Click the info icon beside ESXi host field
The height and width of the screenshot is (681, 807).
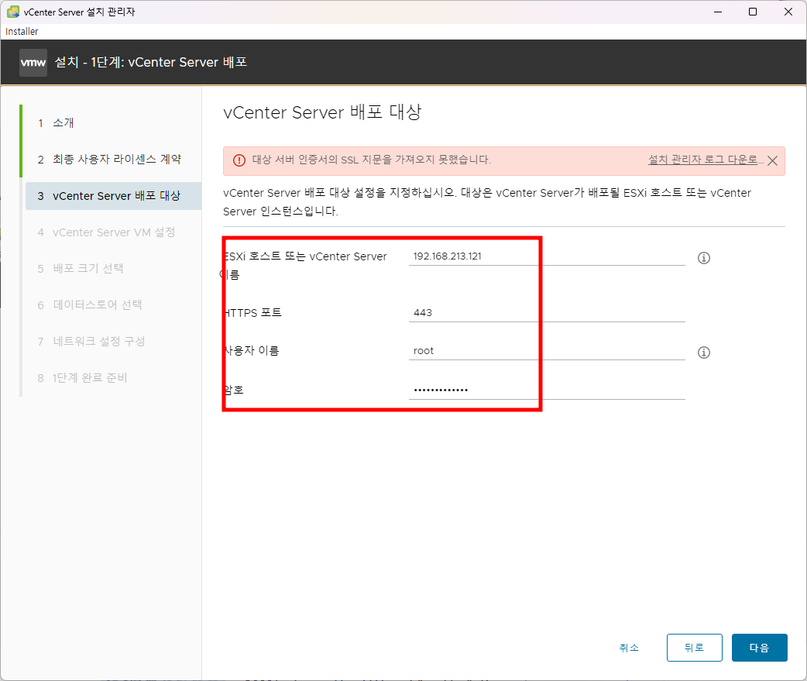click(x=703, y=258)
